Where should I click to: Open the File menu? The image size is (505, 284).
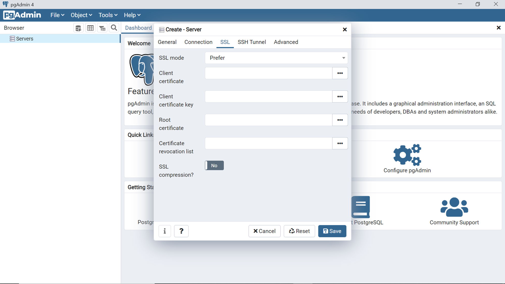click(57, 15)
